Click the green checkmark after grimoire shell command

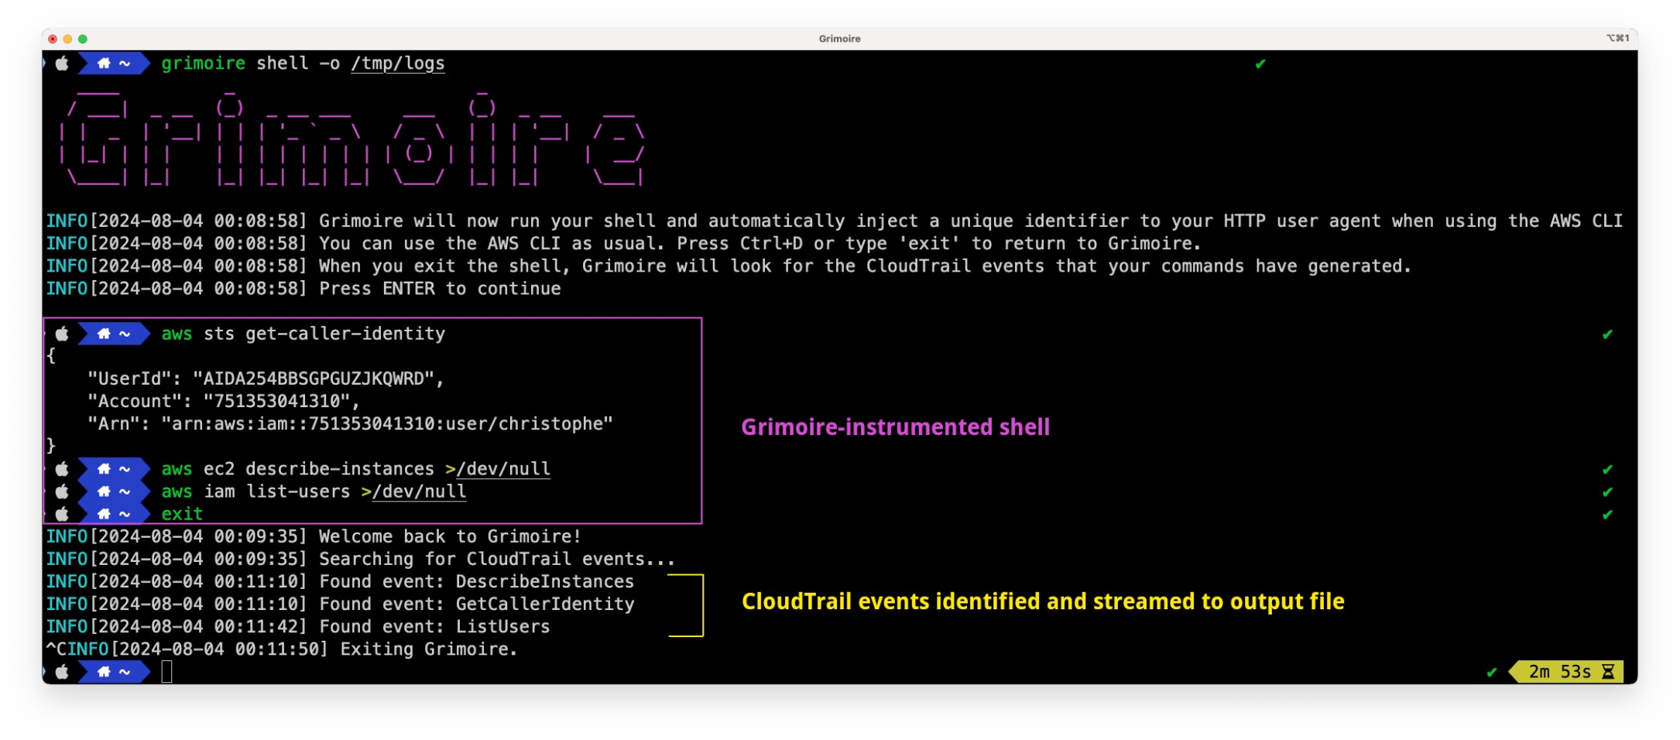pos(1260,63)
